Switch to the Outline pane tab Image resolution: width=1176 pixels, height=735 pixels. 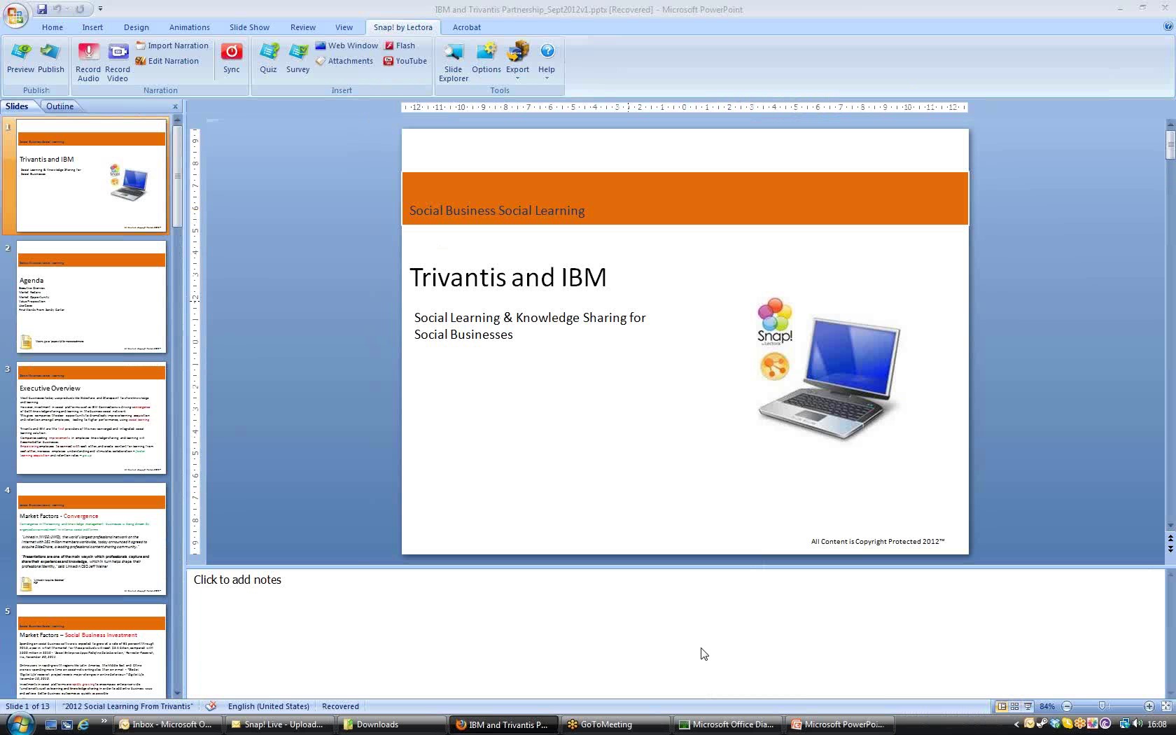60,106
